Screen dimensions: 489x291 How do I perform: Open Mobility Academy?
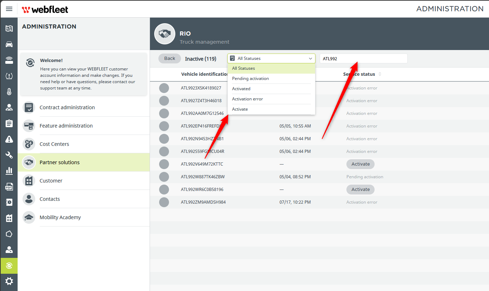[x=84, y=217]
